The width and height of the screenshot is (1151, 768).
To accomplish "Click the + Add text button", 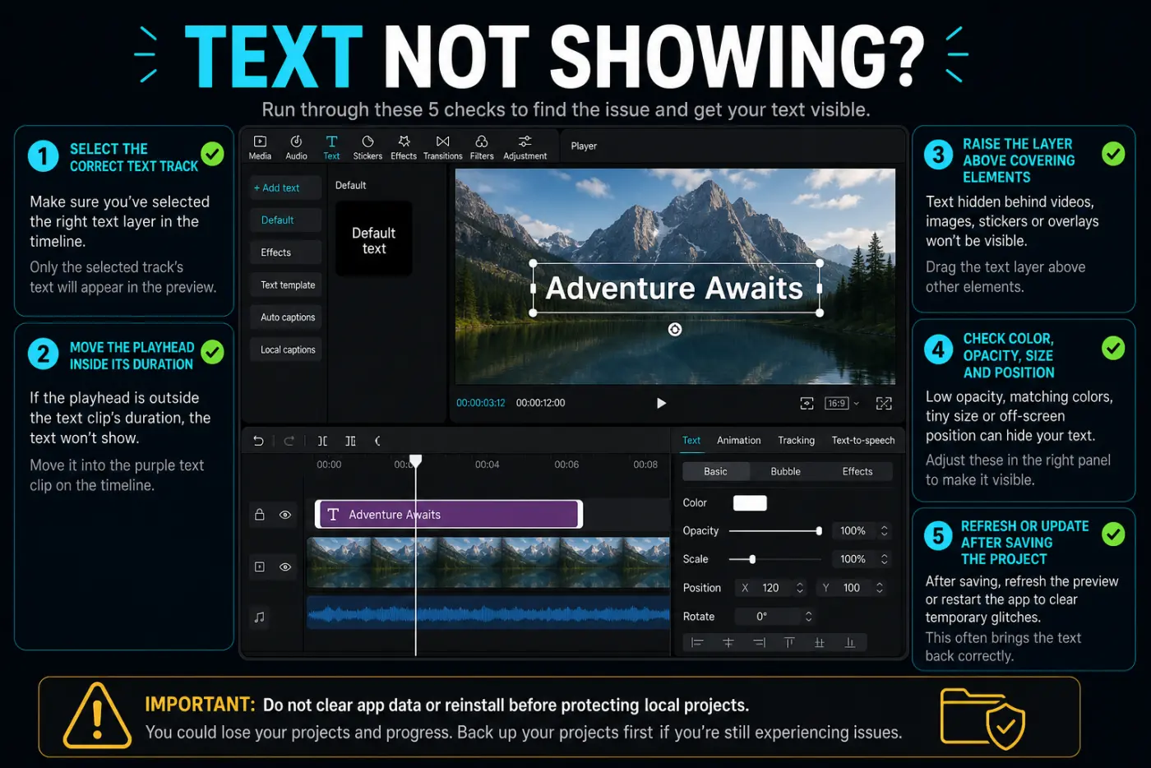I will tap(285, 187).
